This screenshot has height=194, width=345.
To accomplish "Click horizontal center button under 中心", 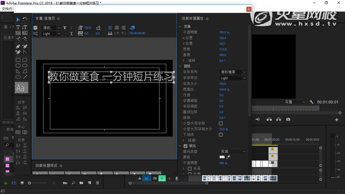I will 18,132.
